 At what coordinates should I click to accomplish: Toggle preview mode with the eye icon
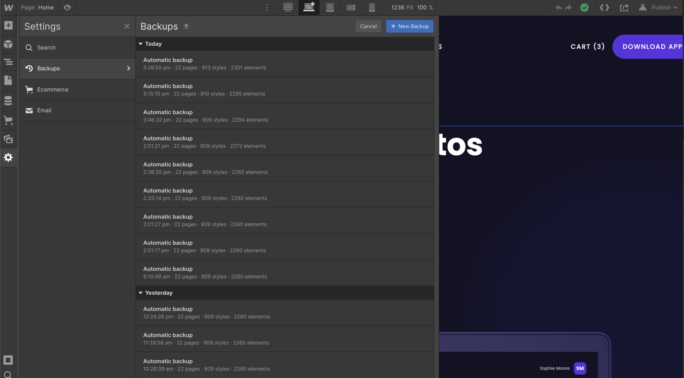pos(67,7)
